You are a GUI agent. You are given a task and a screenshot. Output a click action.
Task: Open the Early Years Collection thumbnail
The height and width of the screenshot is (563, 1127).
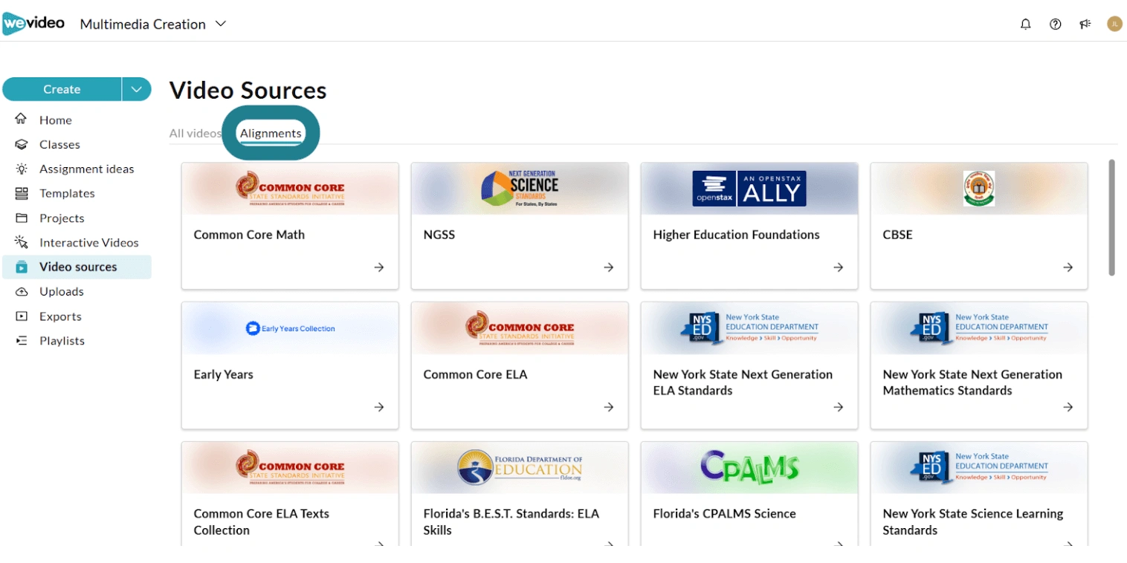click(x=290, y=328)
